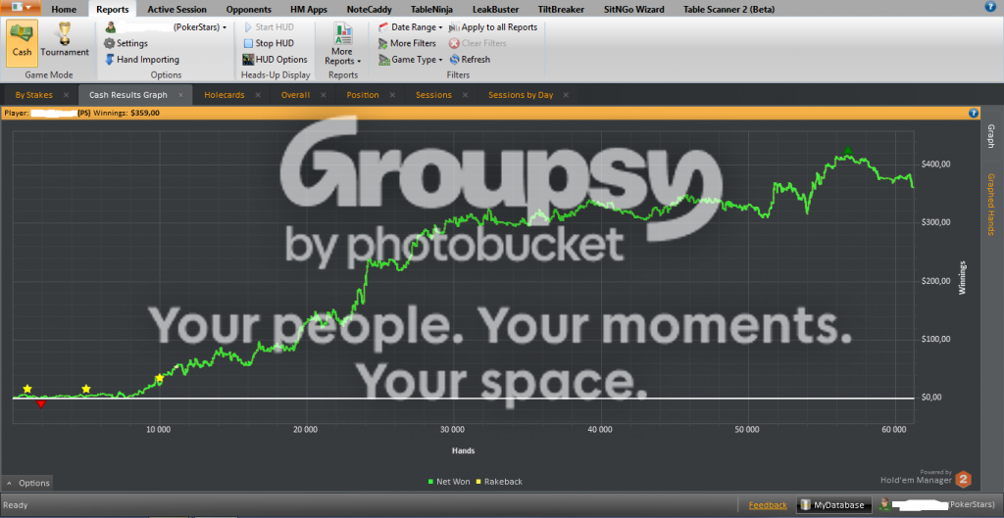Click the green peak triangle marker
1004x518 pixels.
click(x=848, y=151)
